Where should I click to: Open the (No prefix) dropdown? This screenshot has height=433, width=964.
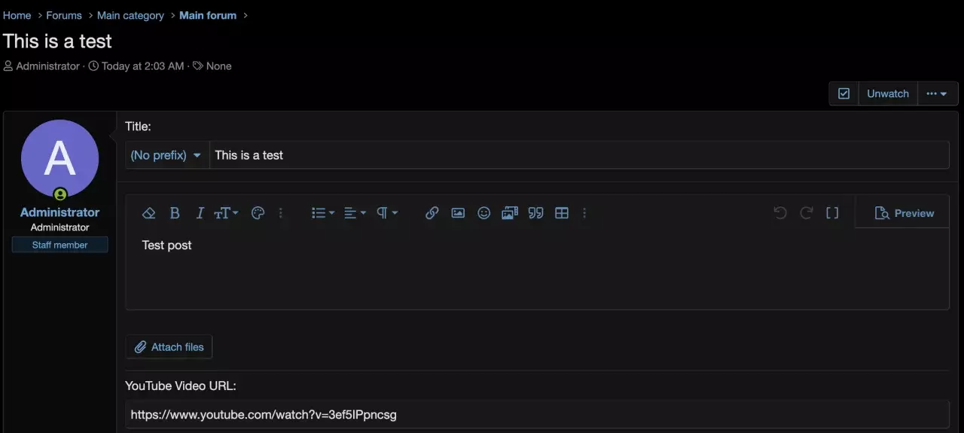click(166, 155)
